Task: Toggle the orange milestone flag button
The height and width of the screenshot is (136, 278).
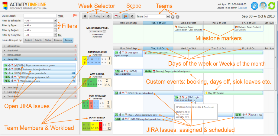Action: click(x=125, y=16)
